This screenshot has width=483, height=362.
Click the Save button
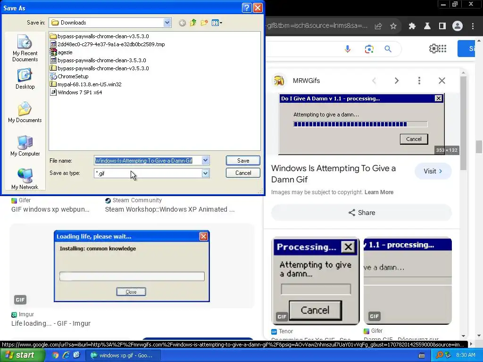[243, 160]
